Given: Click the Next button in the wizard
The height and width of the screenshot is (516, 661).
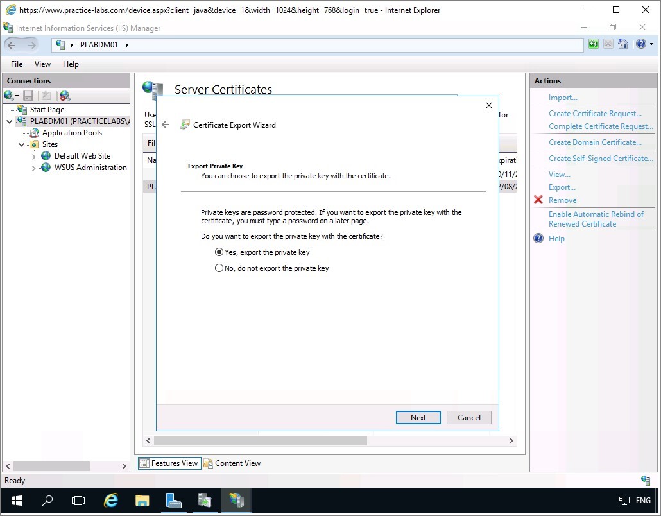Looking at the screenshot, I should pos(418,417).
